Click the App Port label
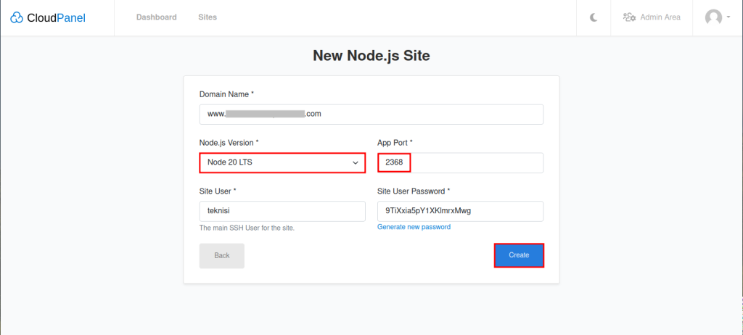Viewport: 743px width, 335px height. point(395,143)
